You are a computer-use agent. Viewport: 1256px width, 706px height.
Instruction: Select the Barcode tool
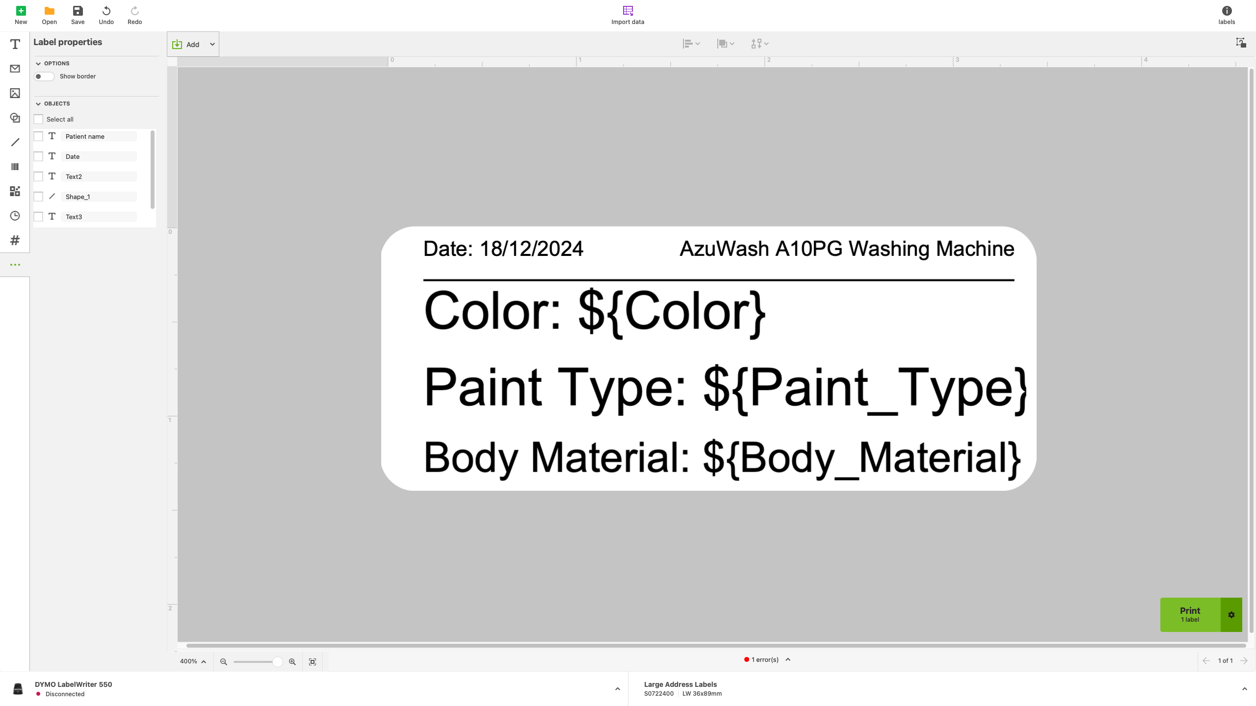coord(15,167)
